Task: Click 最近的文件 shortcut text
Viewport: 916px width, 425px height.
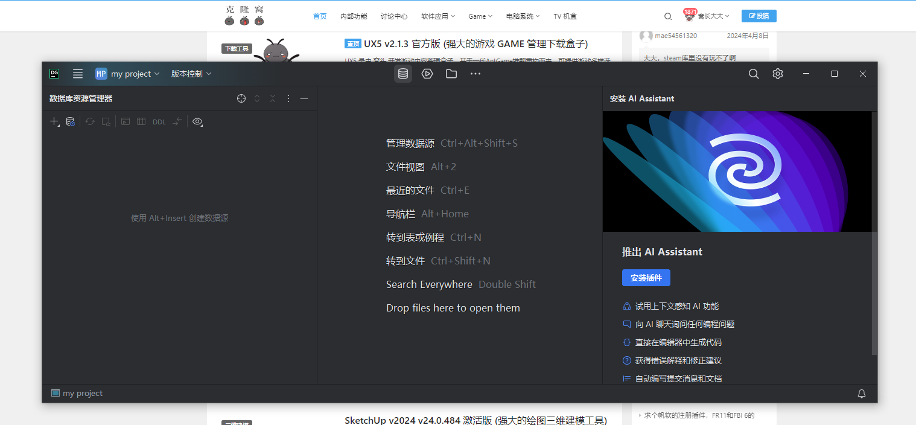Action: pos(410,190)
